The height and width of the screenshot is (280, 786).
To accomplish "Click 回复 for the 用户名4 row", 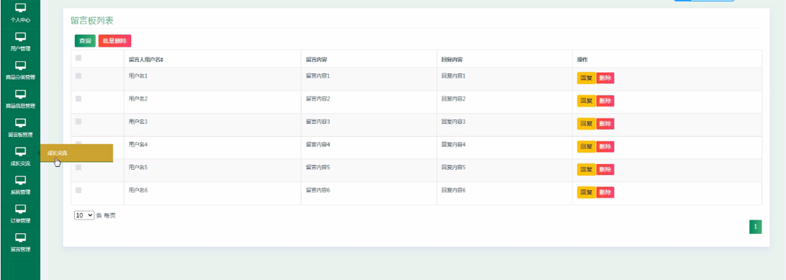I will (587, 147).
